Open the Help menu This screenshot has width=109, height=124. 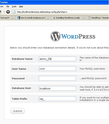[x=21, y=6]
